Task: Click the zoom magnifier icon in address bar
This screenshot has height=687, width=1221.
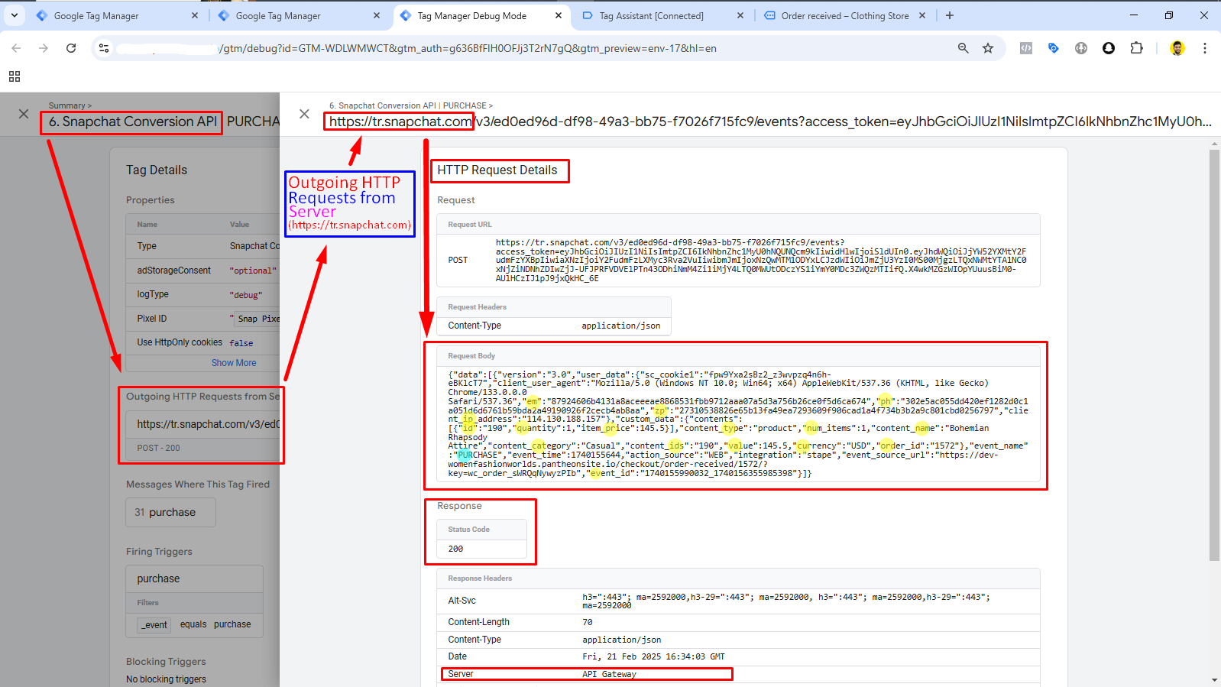Action: click(963, 48)
